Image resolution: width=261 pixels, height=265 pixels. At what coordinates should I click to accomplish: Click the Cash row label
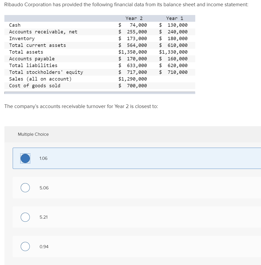click(15, 25)
